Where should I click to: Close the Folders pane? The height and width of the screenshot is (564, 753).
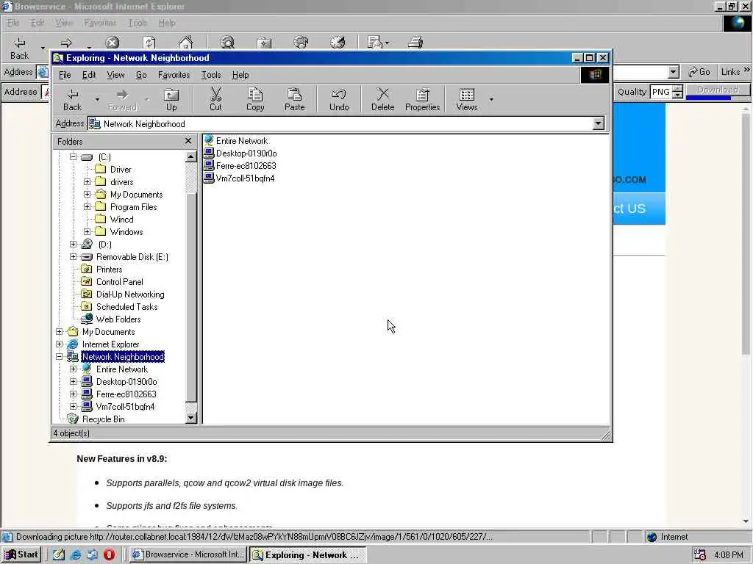click(x=188, y=141)
